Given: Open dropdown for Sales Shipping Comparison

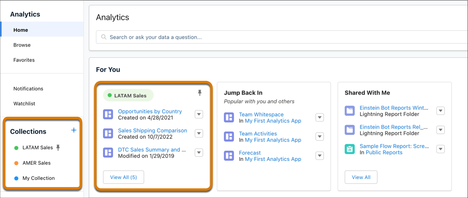Looking at the screenshot, I should (x=199, y=133).
